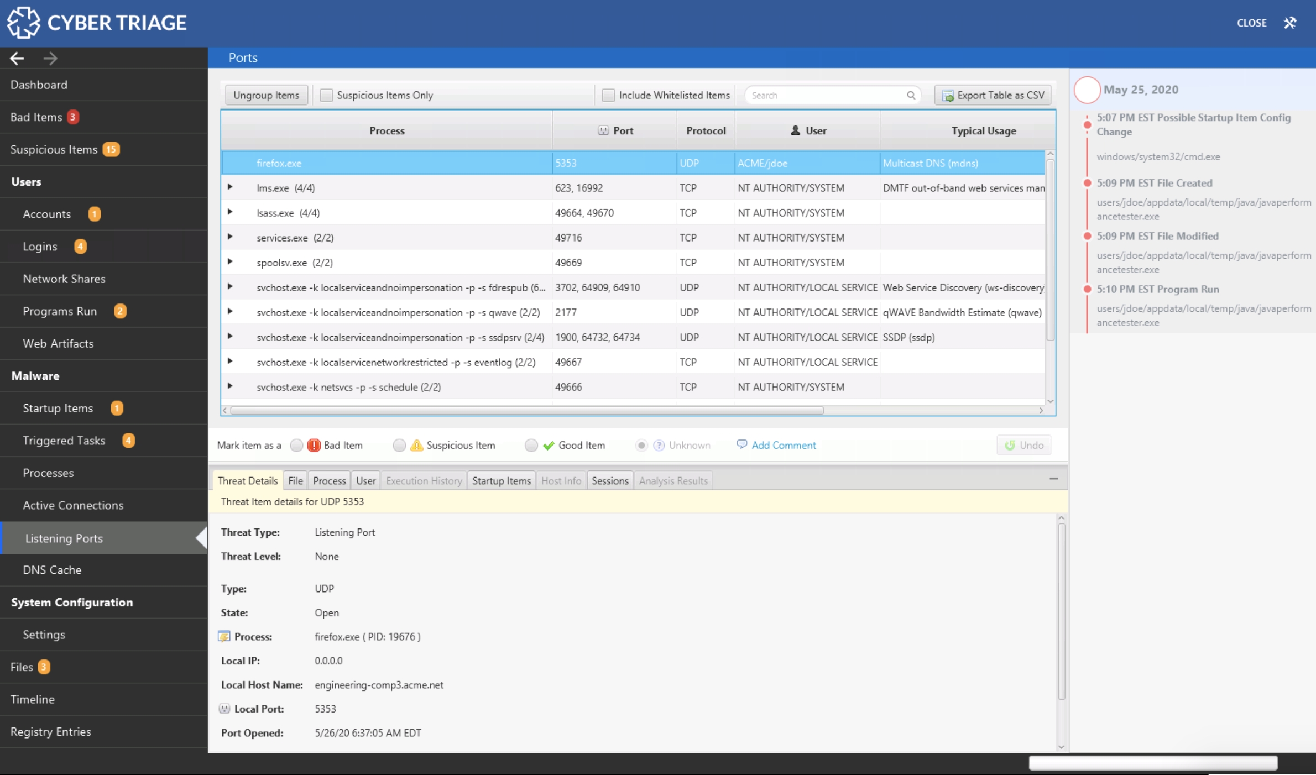The height and width of the screenshot is (775, 1316).
Task: Expand svchost.exe ssdpsrv process row
Action: click(x=231, y=337)
